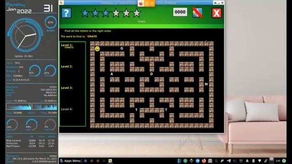
Task: Click the left letter T in the maze
Action: click(x=136, y=110)
